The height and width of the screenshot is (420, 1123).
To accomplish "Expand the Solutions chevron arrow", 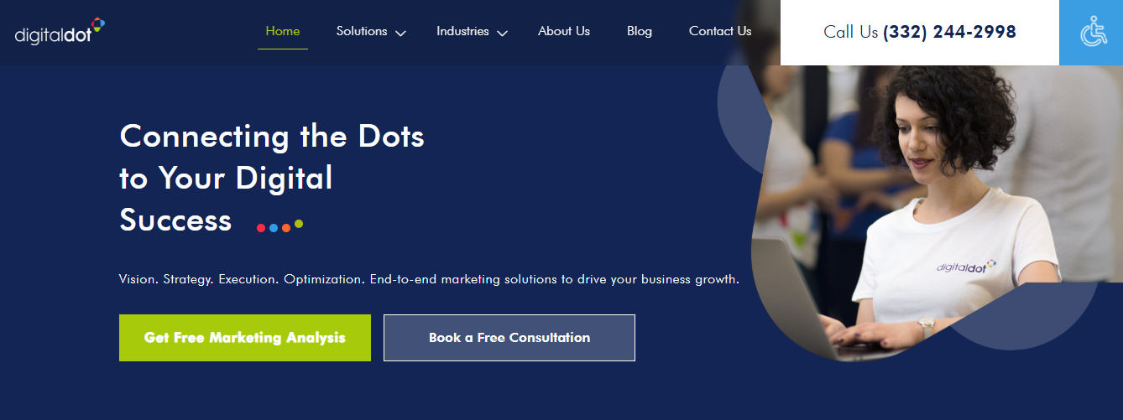I will 400,33.
